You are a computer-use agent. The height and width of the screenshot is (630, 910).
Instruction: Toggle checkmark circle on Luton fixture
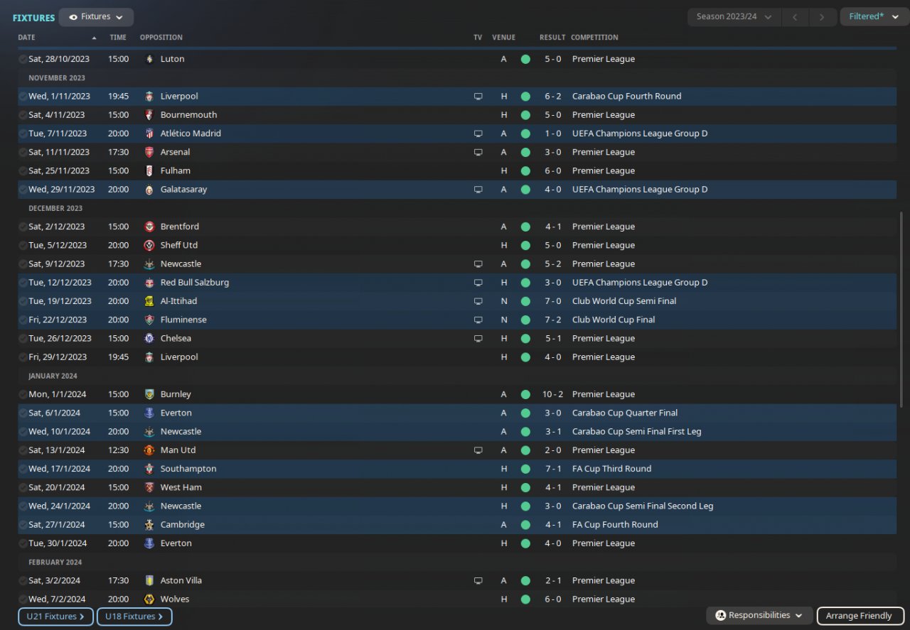tap(23, 59)
